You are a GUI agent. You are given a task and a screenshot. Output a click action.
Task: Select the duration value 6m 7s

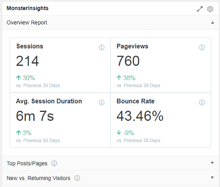click(x=35, y=116)
